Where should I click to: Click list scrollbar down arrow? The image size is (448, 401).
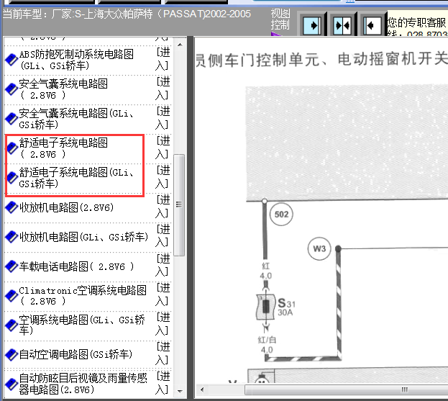click(180, 391)
